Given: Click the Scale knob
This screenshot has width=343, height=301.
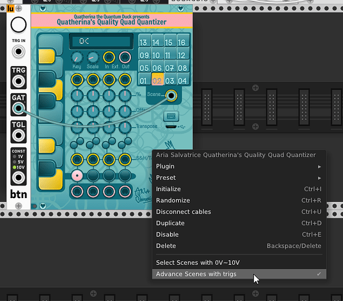Looking at the screenshot, I should [93, 58].
